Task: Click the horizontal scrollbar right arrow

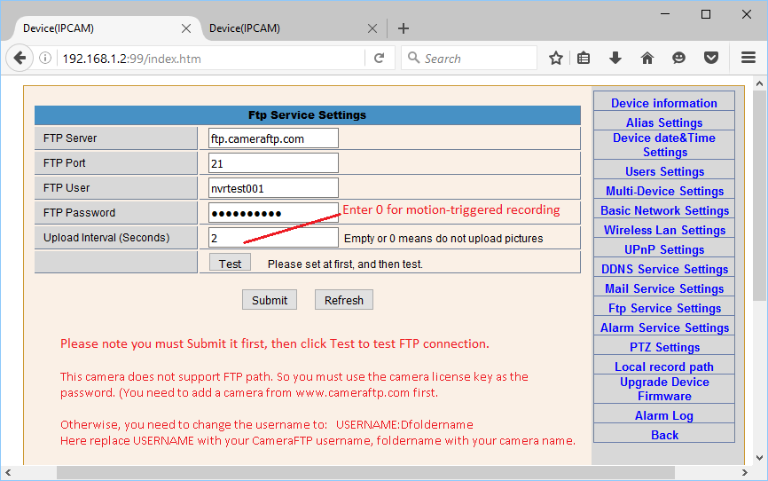Action: (744, 473)
